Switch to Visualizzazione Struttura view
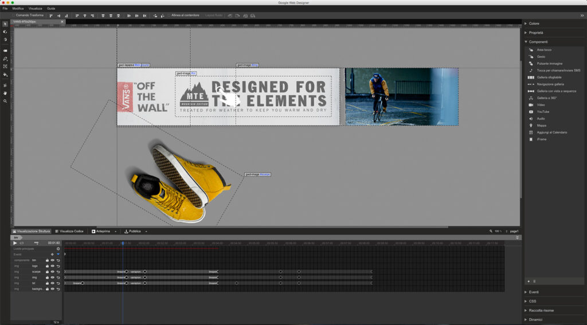The height and width of the screenshot is (325, 587). coord(32,232)
